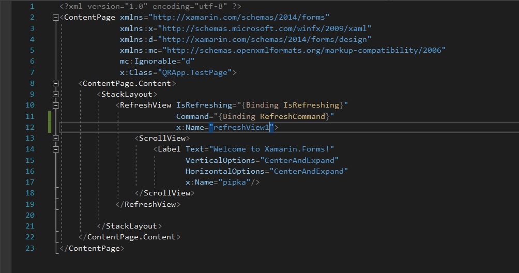This screenshot has width=519, height=273.
Task: Click the Binding RefreshCommand expression
Action: (274, 116)
